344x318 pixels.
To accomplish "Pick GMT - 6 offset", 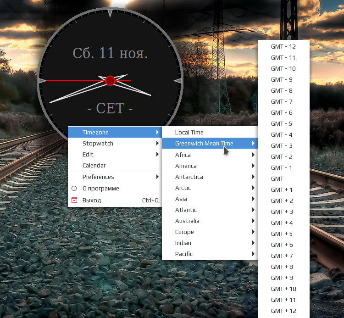I will (283, 112).
